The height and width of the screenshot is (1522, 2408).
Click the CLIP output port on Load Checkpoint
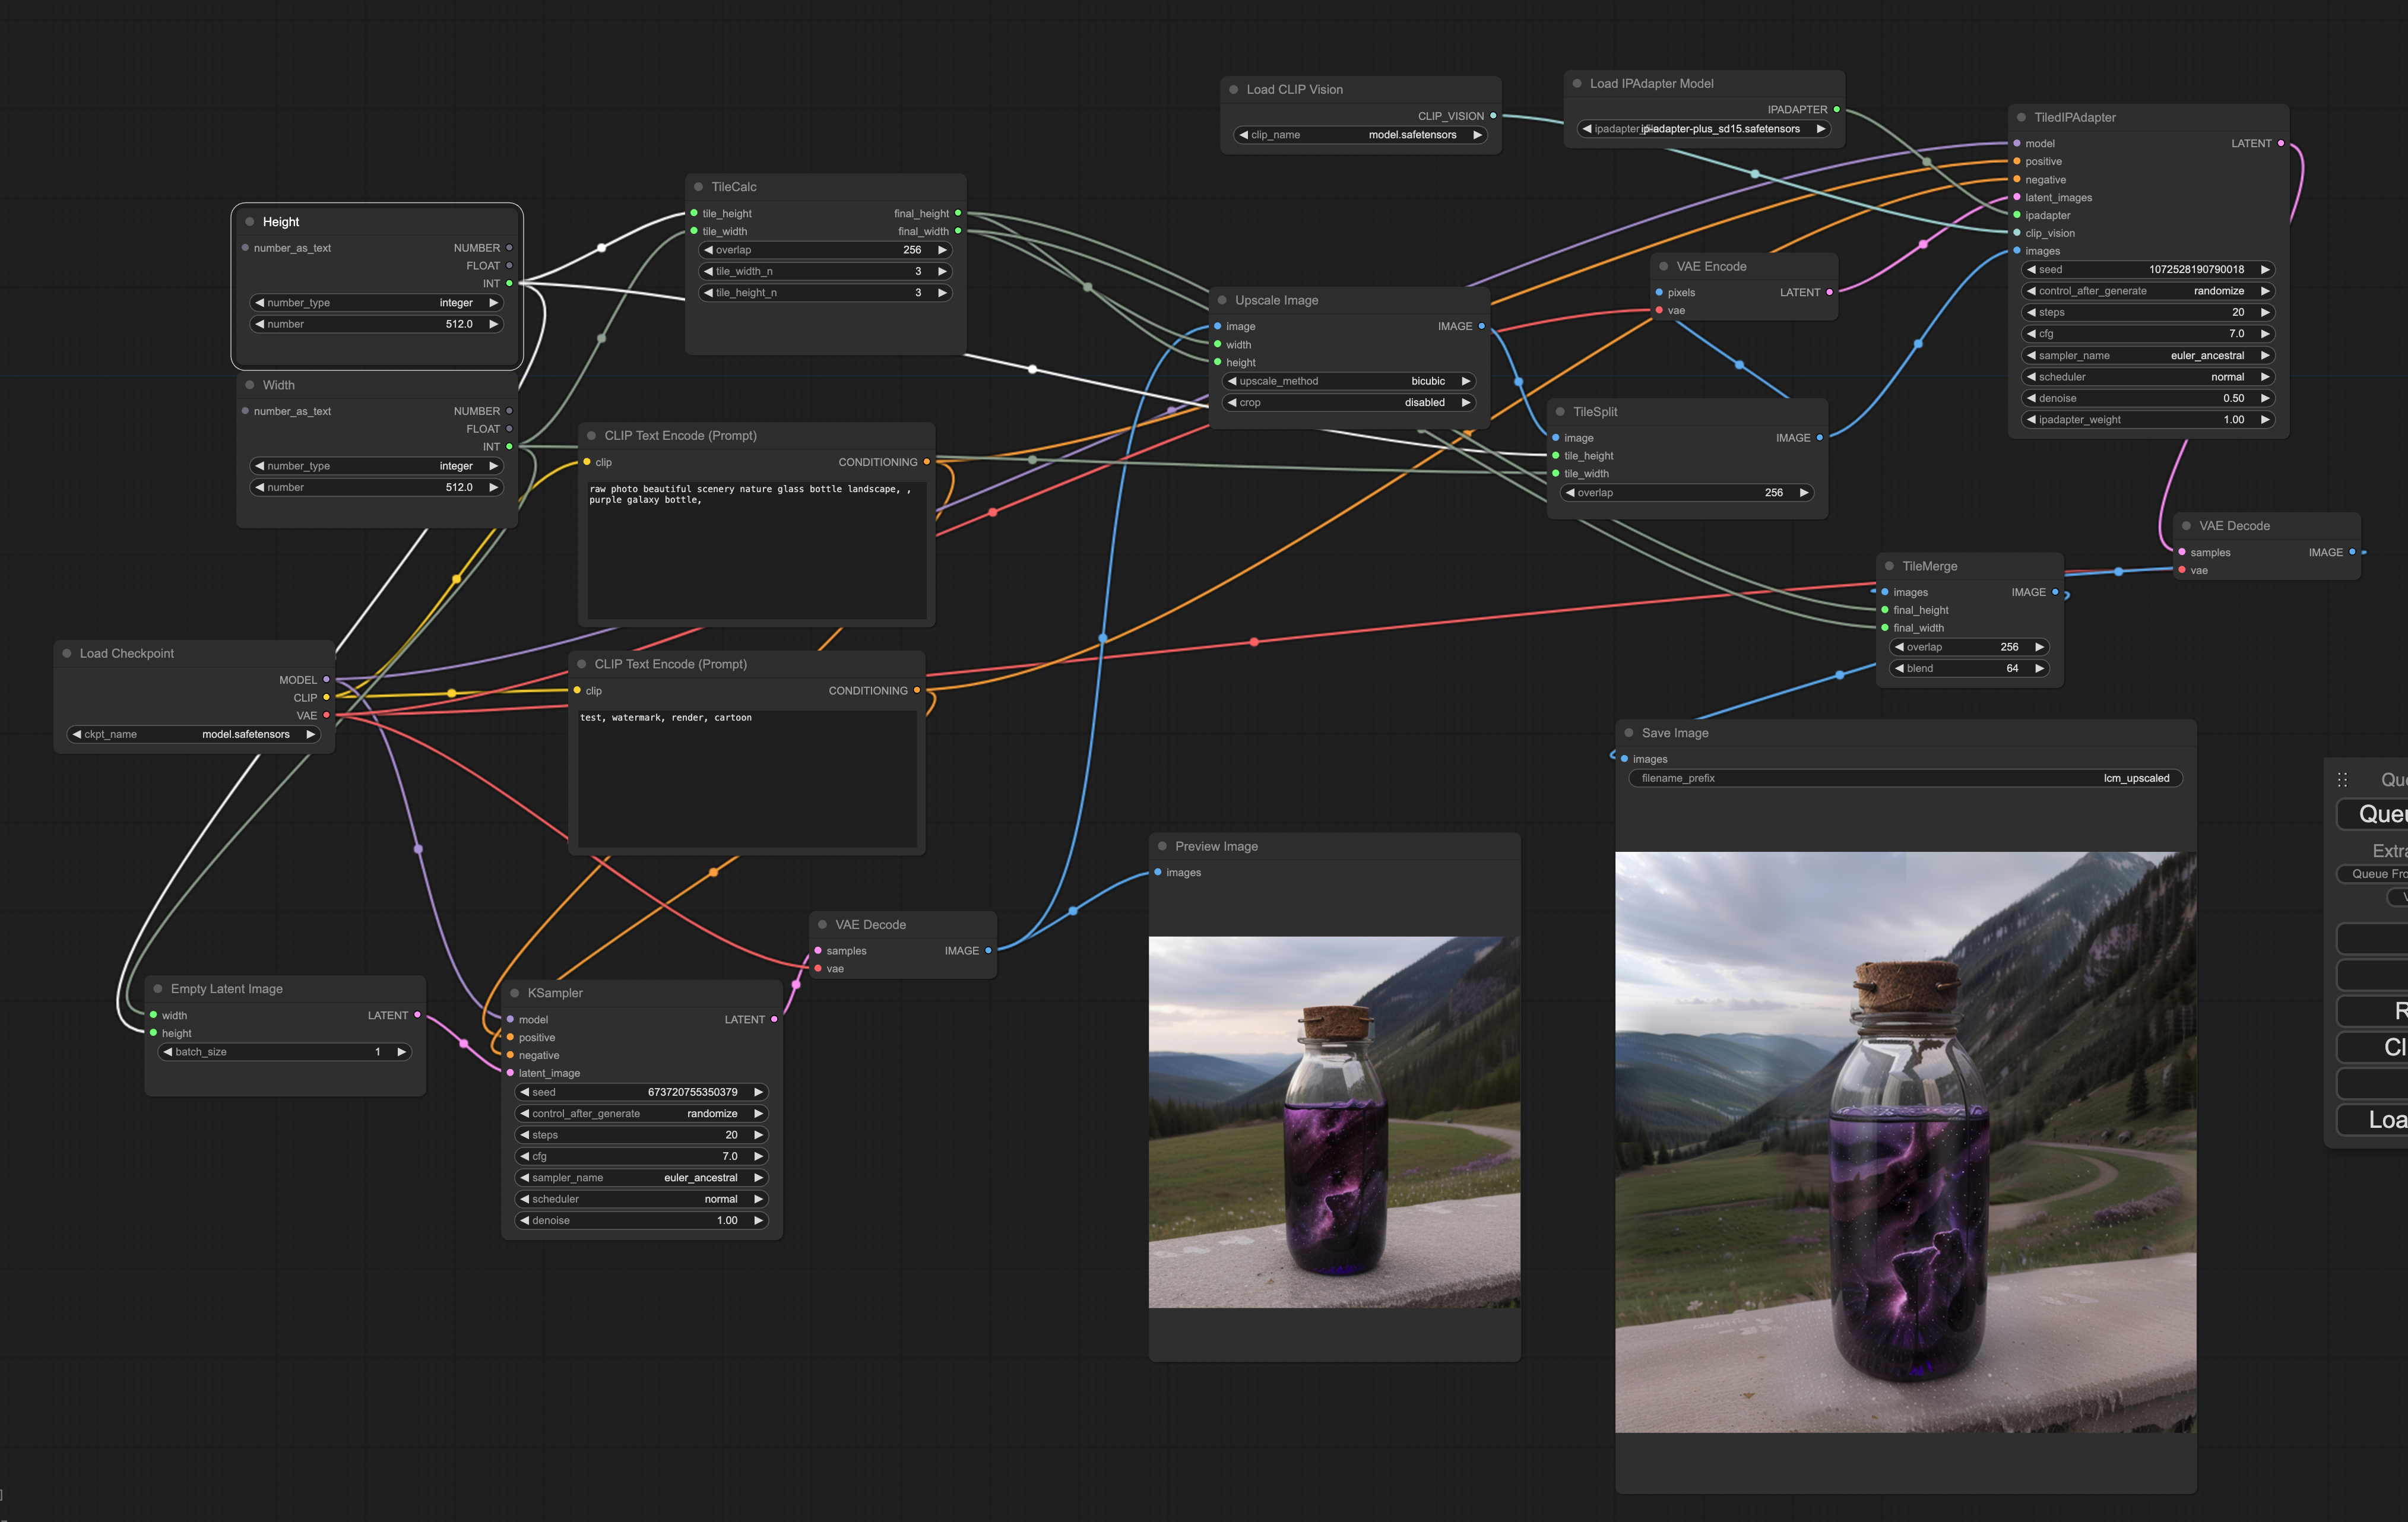click(x=326, y=698)
